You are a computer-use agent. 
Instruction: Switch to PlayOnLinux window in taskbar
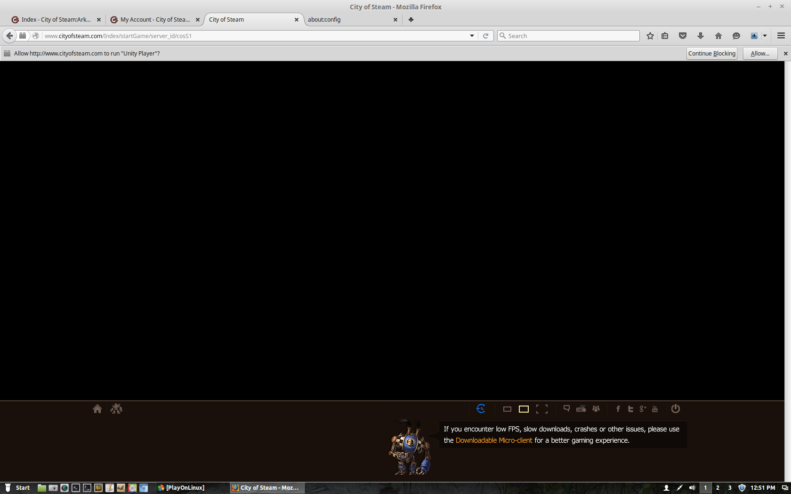[x=181, y=488]
